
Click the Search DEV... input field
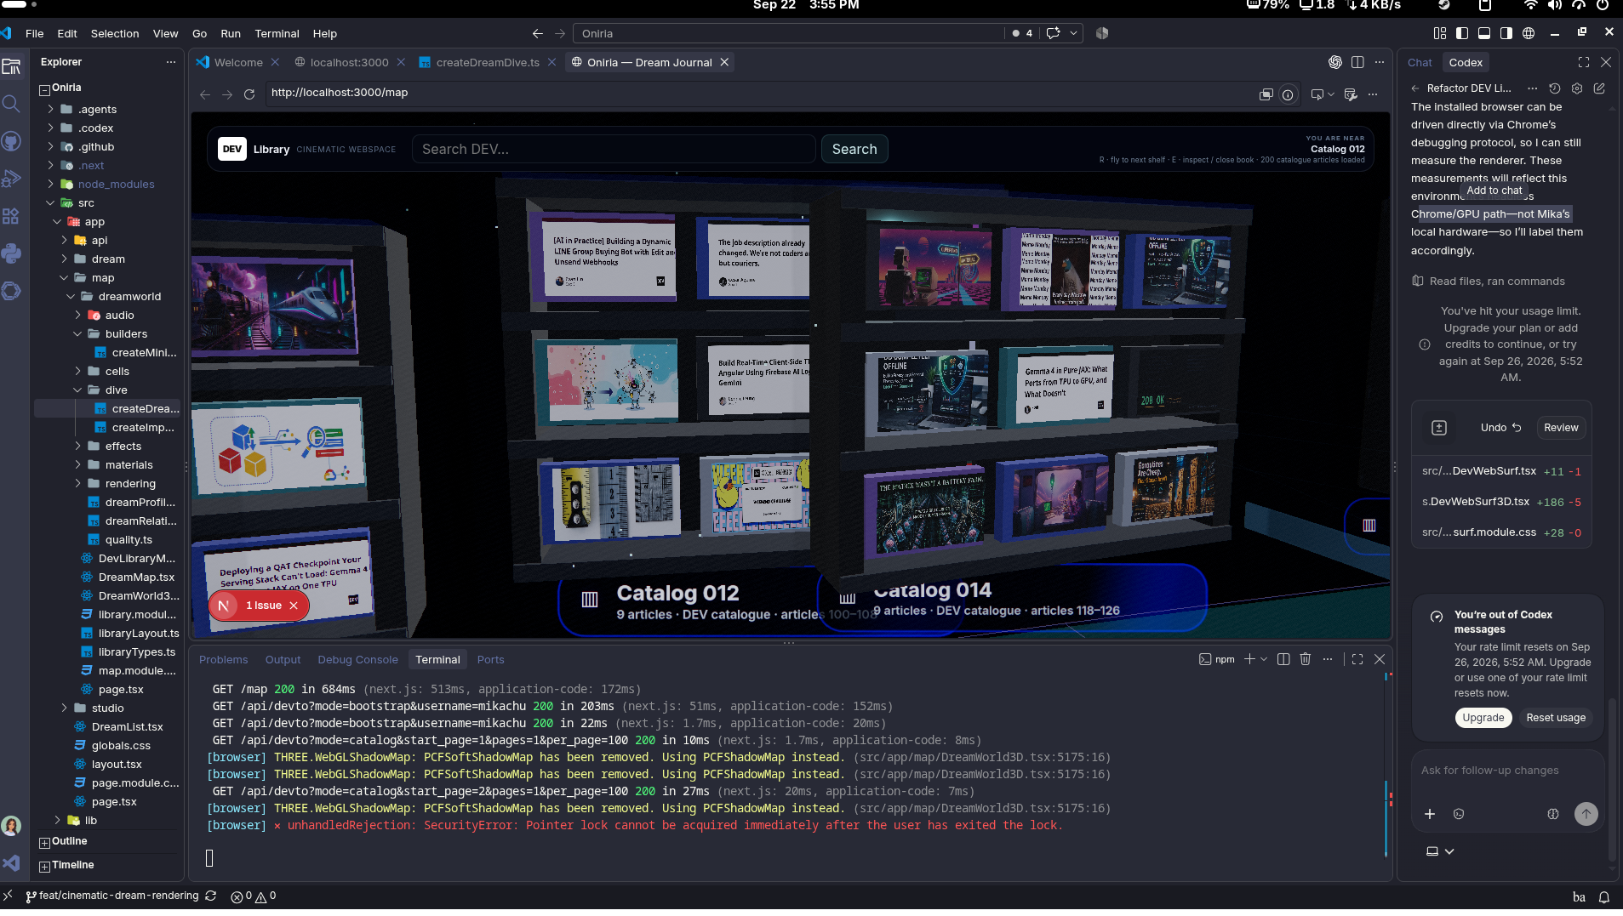click(x=614, y=149)
